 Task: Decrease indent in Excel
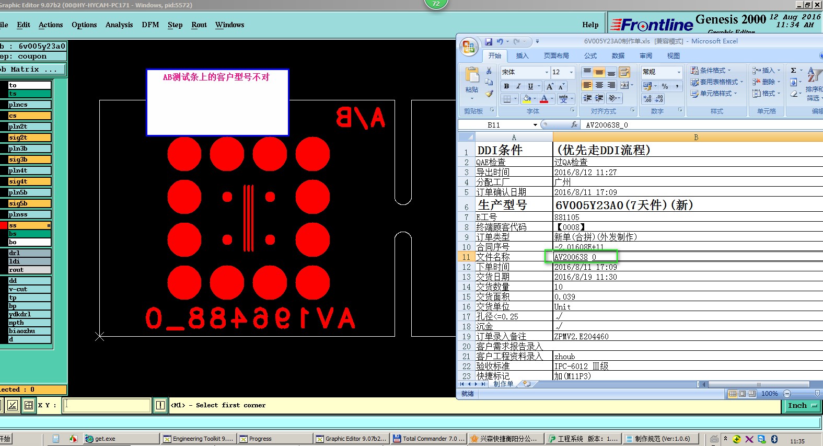click(587, 98)
